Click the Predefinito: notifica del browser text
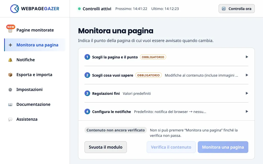Image resolution: width=263 pixels, height=164 pixels. click(170, 112)
